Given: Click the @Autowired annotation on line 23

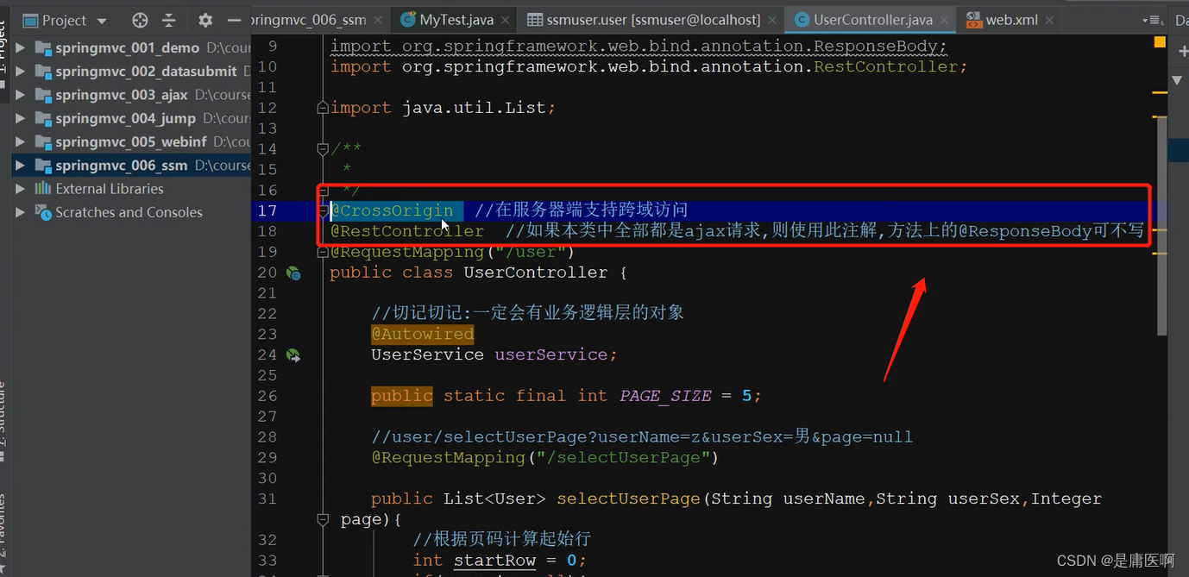Looking at the screenshot, I should click(x=423, y=334).
